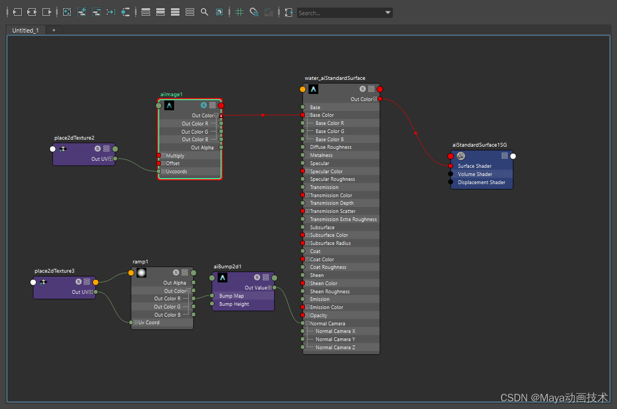Viewport: 617px width, 409px height.
Task: Collapse Normal Camera attribute
Action: pyautogui.click(x=307, y=323)
